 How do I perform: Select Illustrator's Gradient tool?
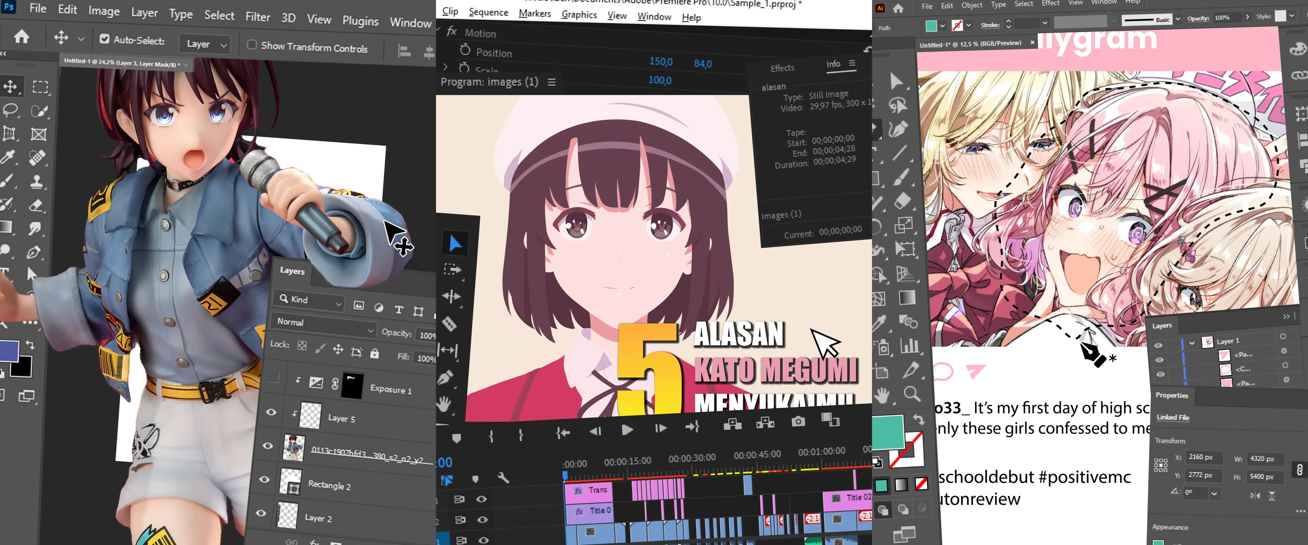[907, 298]
